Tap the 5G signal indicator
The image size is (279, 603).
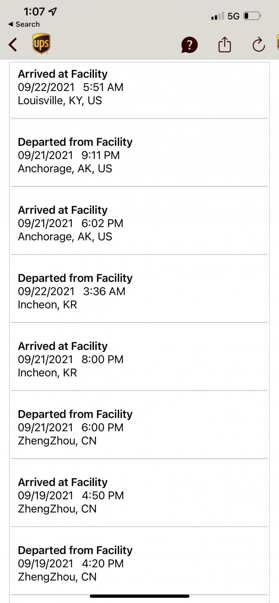point(233,16)
